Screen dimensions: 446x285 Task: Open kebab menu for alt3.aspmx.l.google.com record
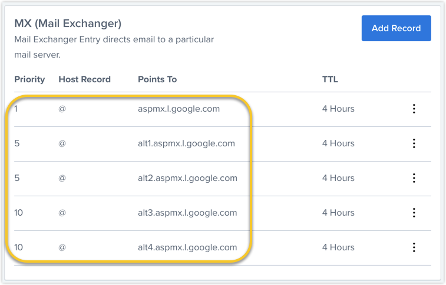414,213
